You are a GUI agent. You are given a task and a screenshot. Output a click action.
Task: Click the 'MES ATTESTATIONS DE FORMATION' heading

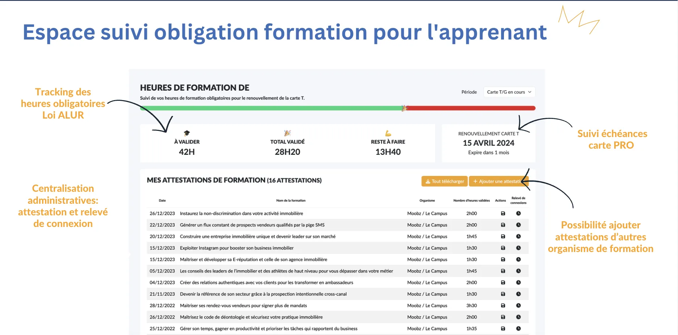(x=206, y=180)
